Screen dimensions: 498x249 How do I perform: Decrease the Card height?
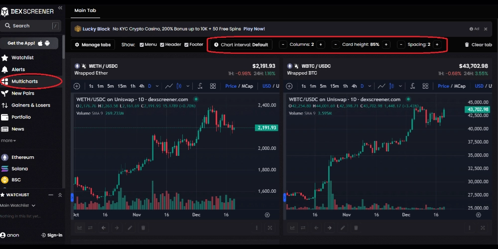(336, 45)
